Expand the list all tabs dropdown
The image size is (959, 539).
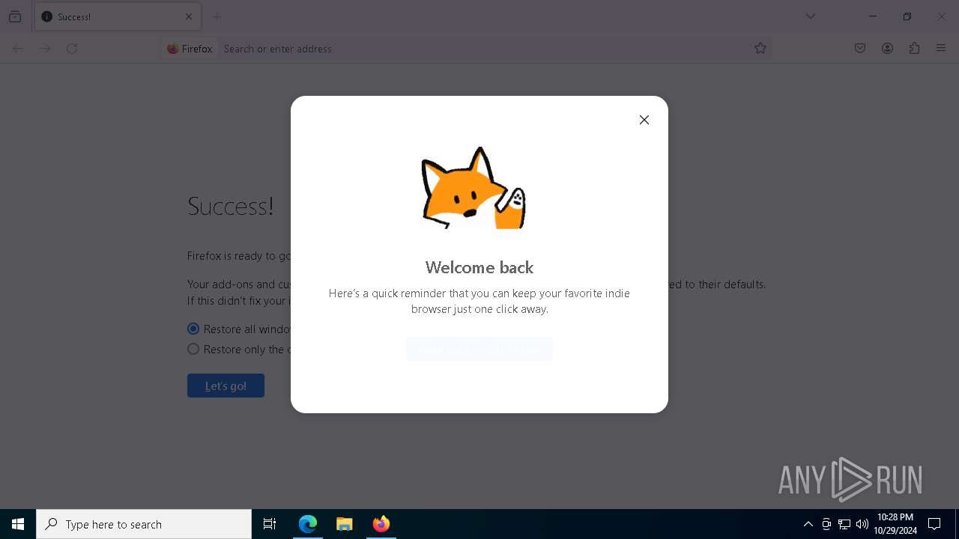point(811,16)
